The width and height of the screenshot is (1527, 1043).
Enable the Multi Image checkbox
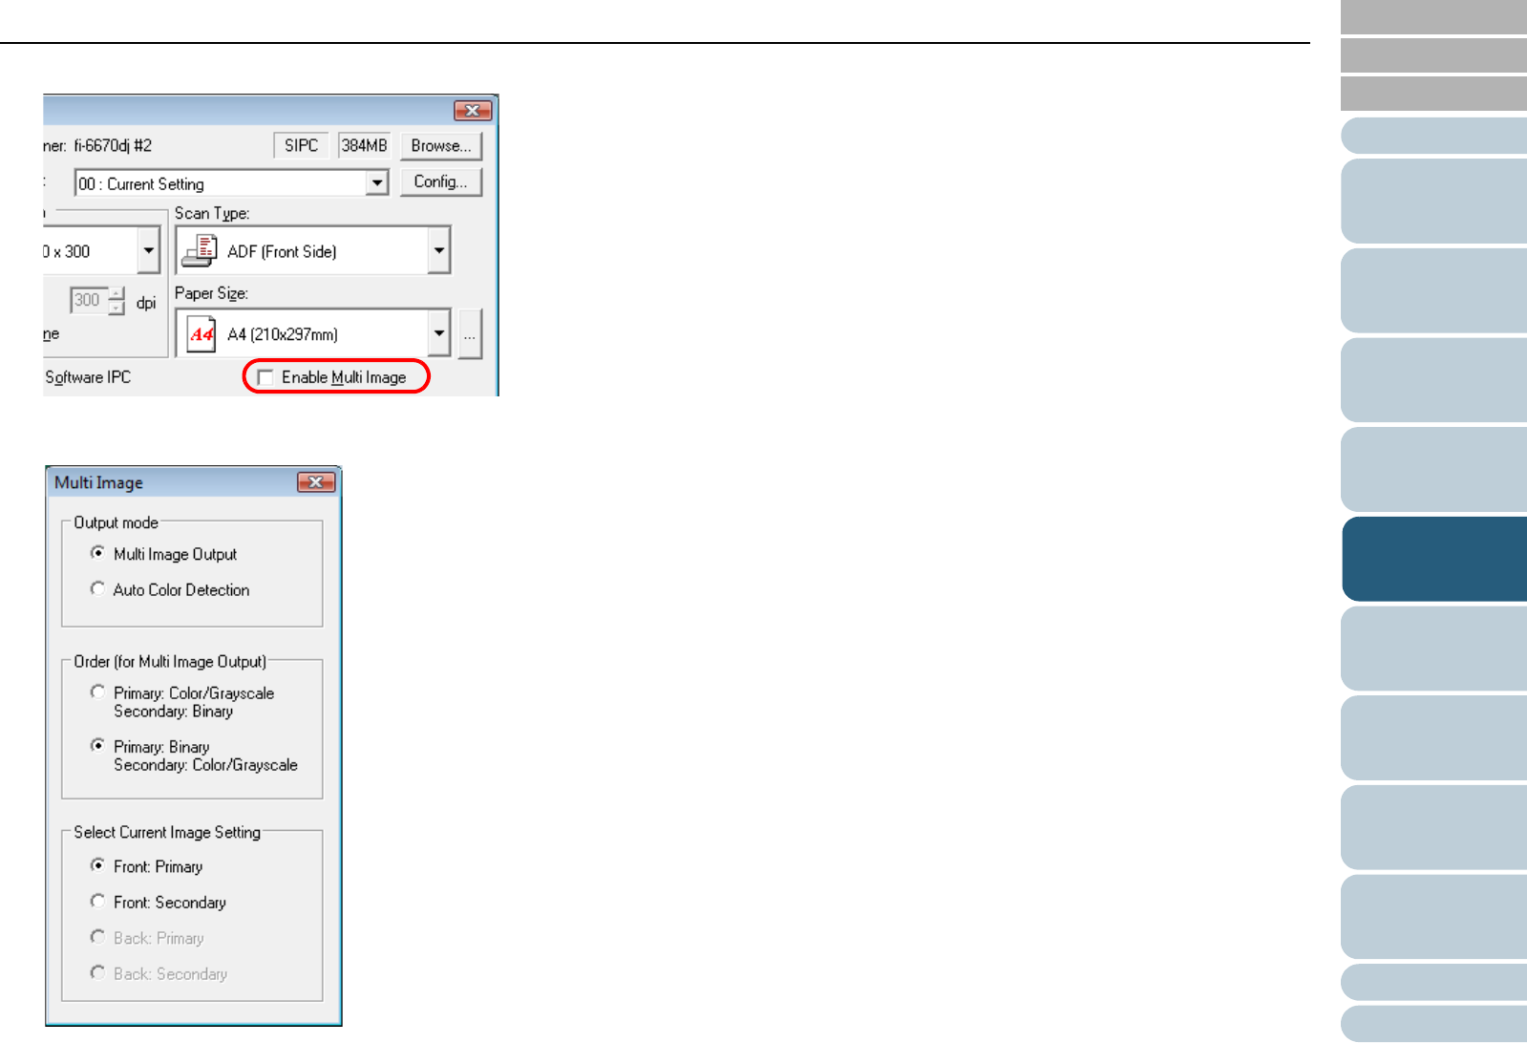pos(265,377)
